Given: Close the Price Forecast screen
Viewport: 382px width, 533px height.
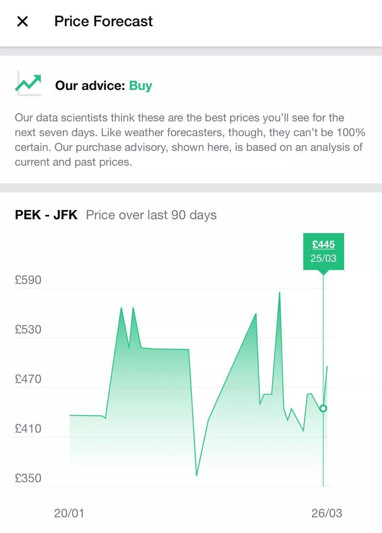Looking at the screenshot, I should click(x=22, y=22).
